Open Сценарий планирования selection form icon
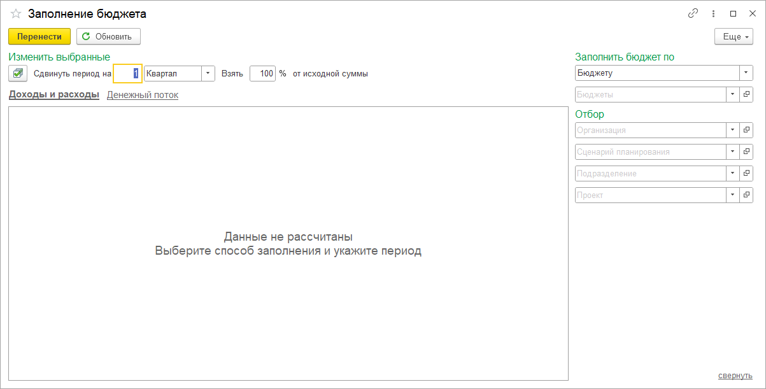Image resolution: width=766 pixels, height=389 pixels. click(x=747, y=152)
